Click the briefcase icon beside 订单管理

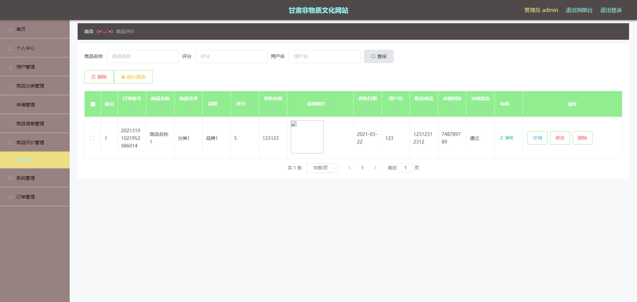(11, 197)
